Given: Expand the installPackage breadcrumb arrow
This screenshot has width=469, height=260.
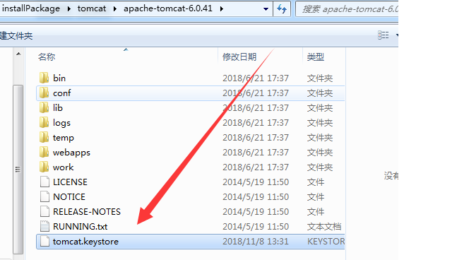Looking at the screenshot, I should (x=69, y=9).
